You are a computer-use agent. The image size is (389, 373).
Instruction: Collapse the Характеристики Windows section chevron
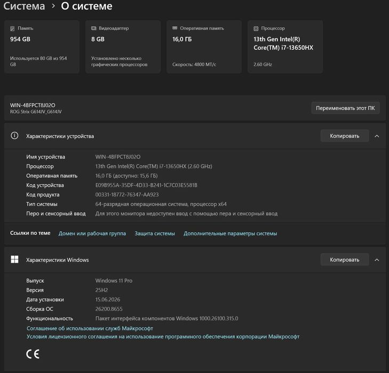tap(377, 260)
